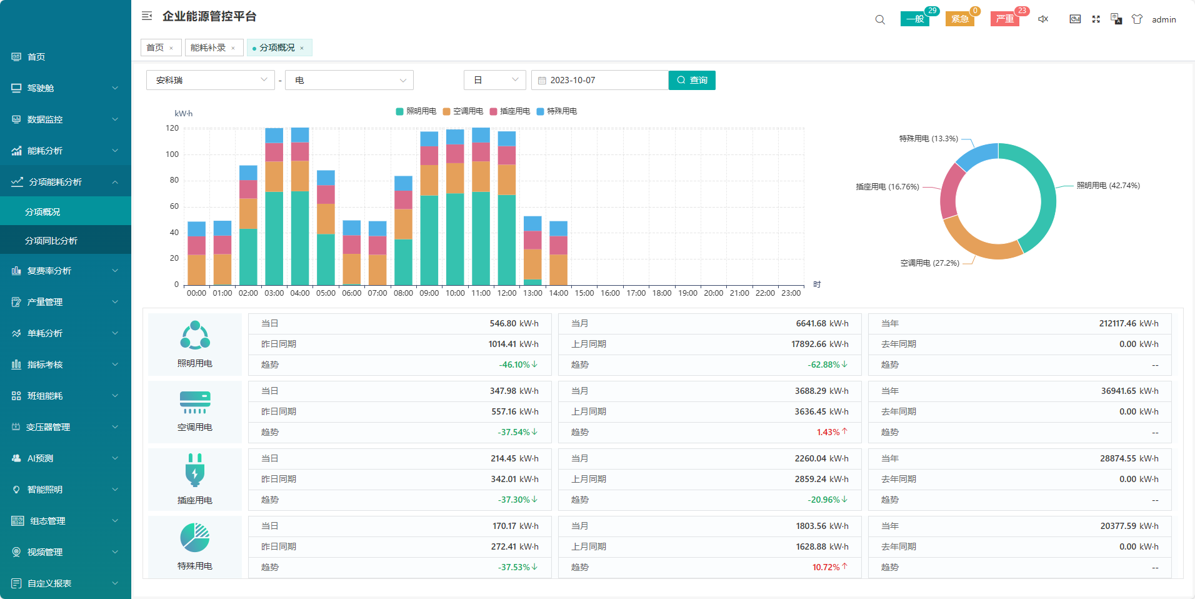Enter fullscreen mode via the expand icon
This screenshot has width=1195, height=599.
pos(1096,19)
